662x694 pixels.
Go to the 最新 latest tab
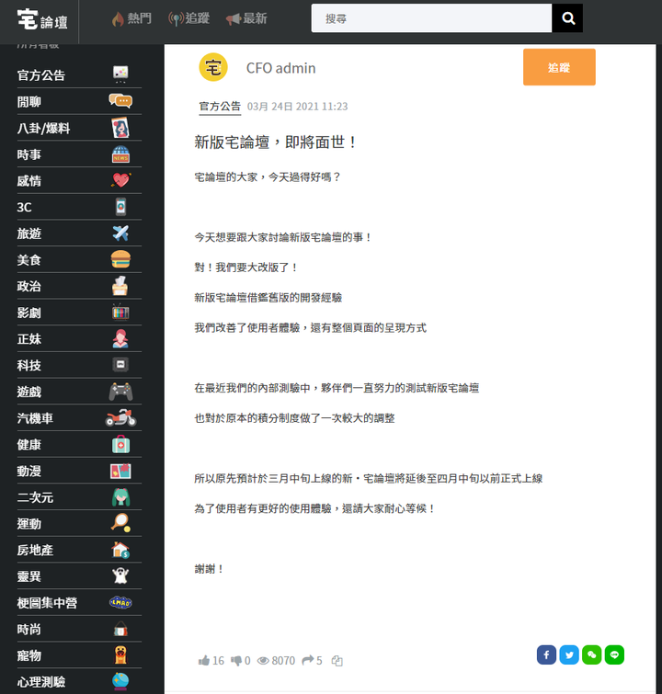coord(246,18)
